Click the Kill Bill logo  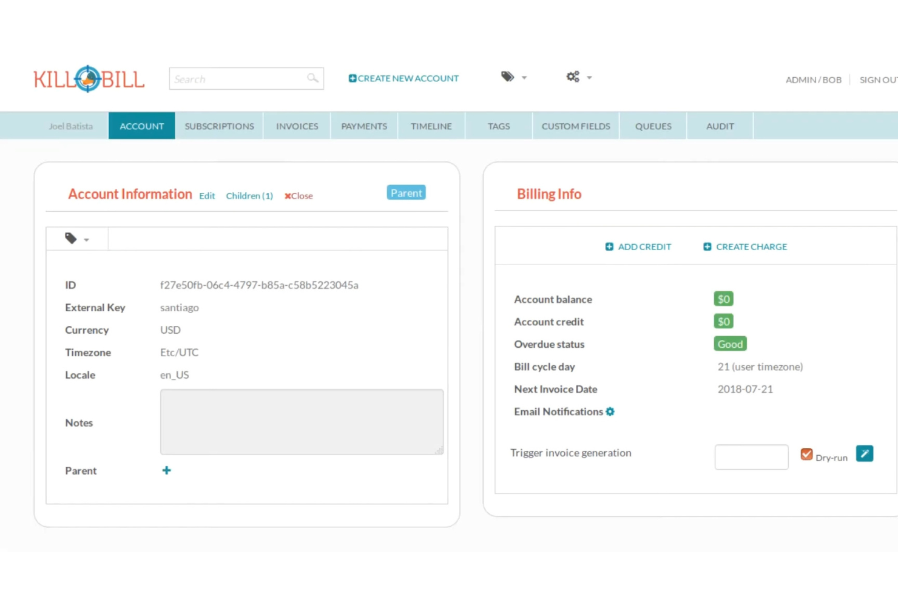coord(89,79)
